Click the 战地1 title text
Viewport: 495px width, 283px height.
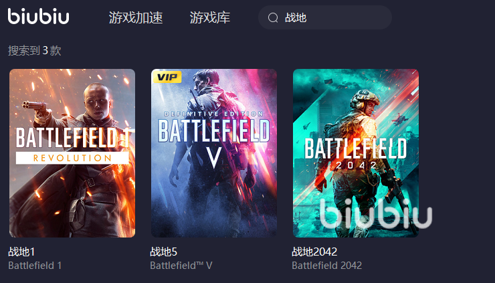(x=21, y=252)
